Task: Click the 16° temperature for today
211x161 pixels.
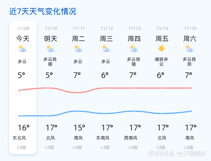Action: click(x=23, y=128)
